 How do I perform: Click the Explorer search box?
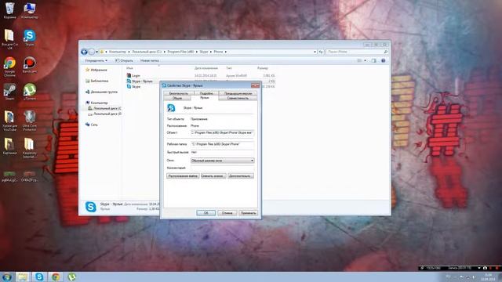point(357,52)
